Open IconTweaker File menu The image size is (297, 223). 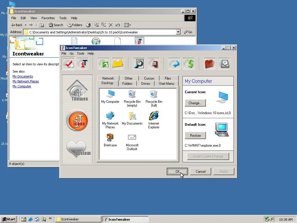[64, 53]
